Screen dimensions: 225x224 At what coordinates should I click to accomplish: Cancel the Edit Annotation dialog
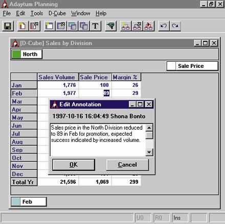[127, 165]
